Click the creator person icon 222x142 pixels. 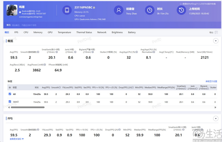coord(119,11)
